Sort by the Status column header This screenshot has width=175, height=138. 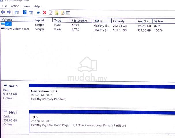[x=102, y=21]
